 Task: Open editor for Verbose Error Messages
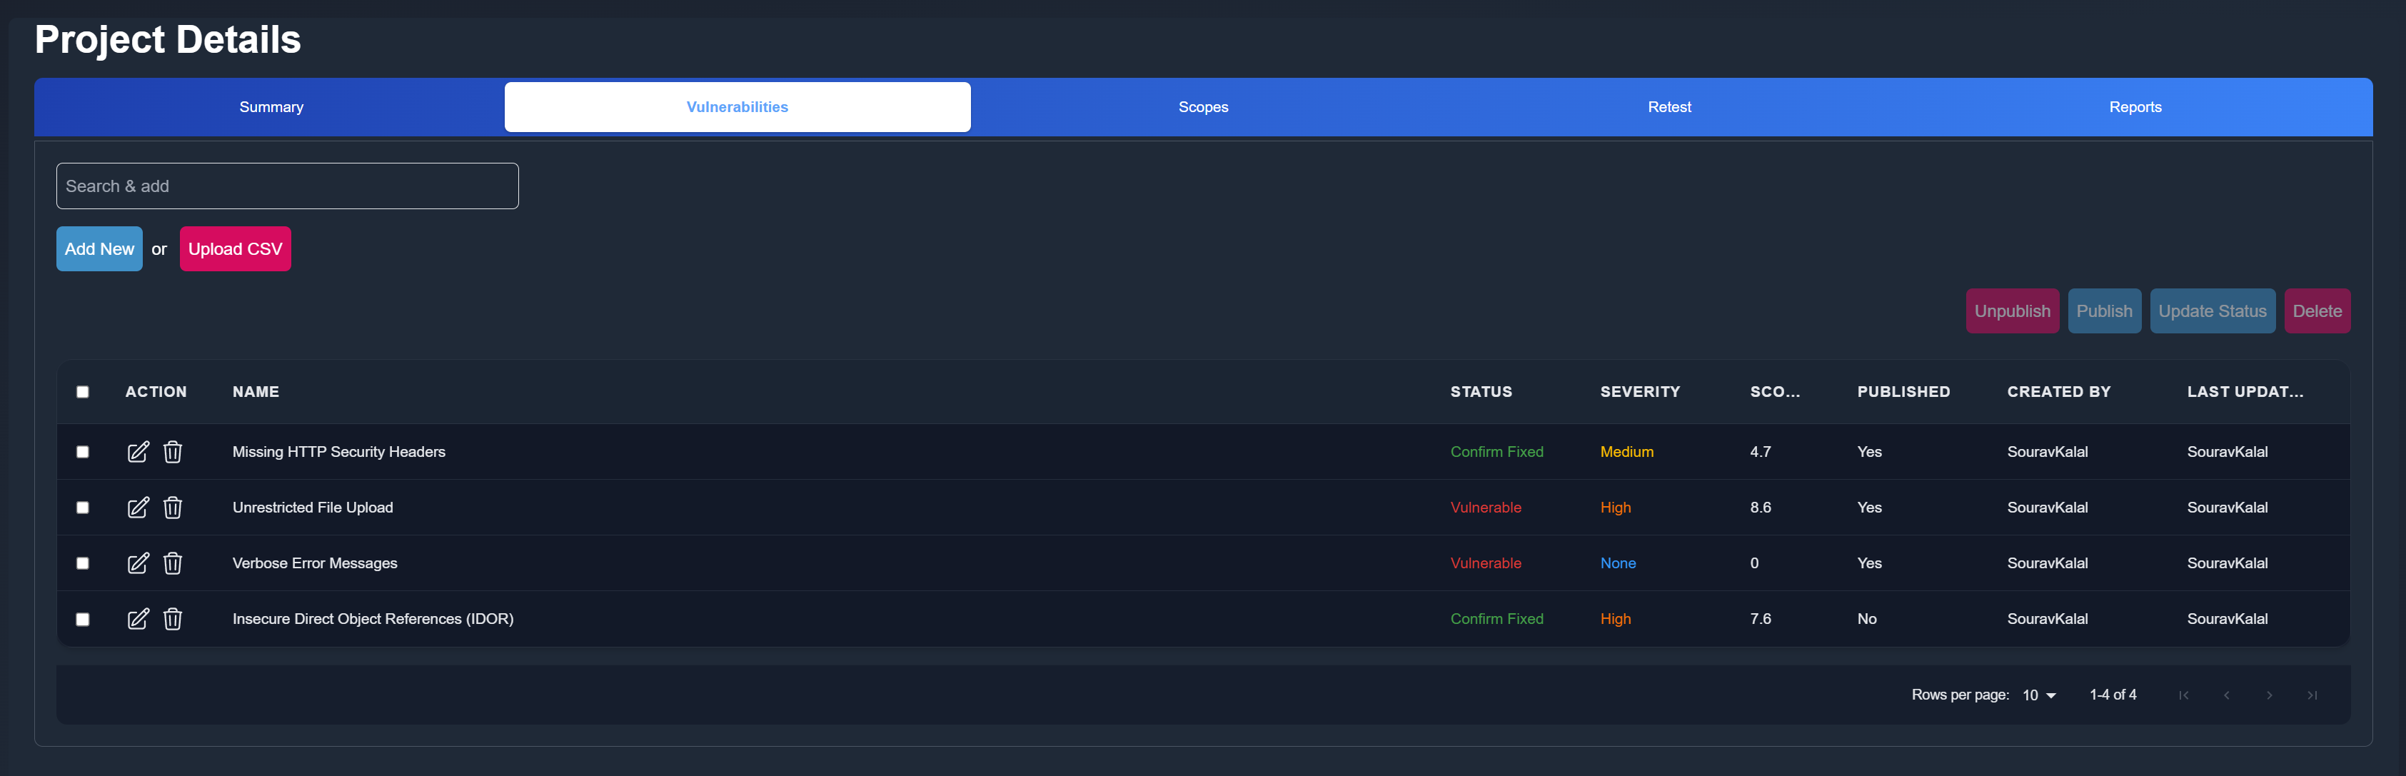[x=139, y=563]
